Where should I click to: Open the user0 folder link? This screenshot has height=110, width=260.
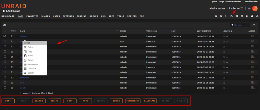(23, 88)
